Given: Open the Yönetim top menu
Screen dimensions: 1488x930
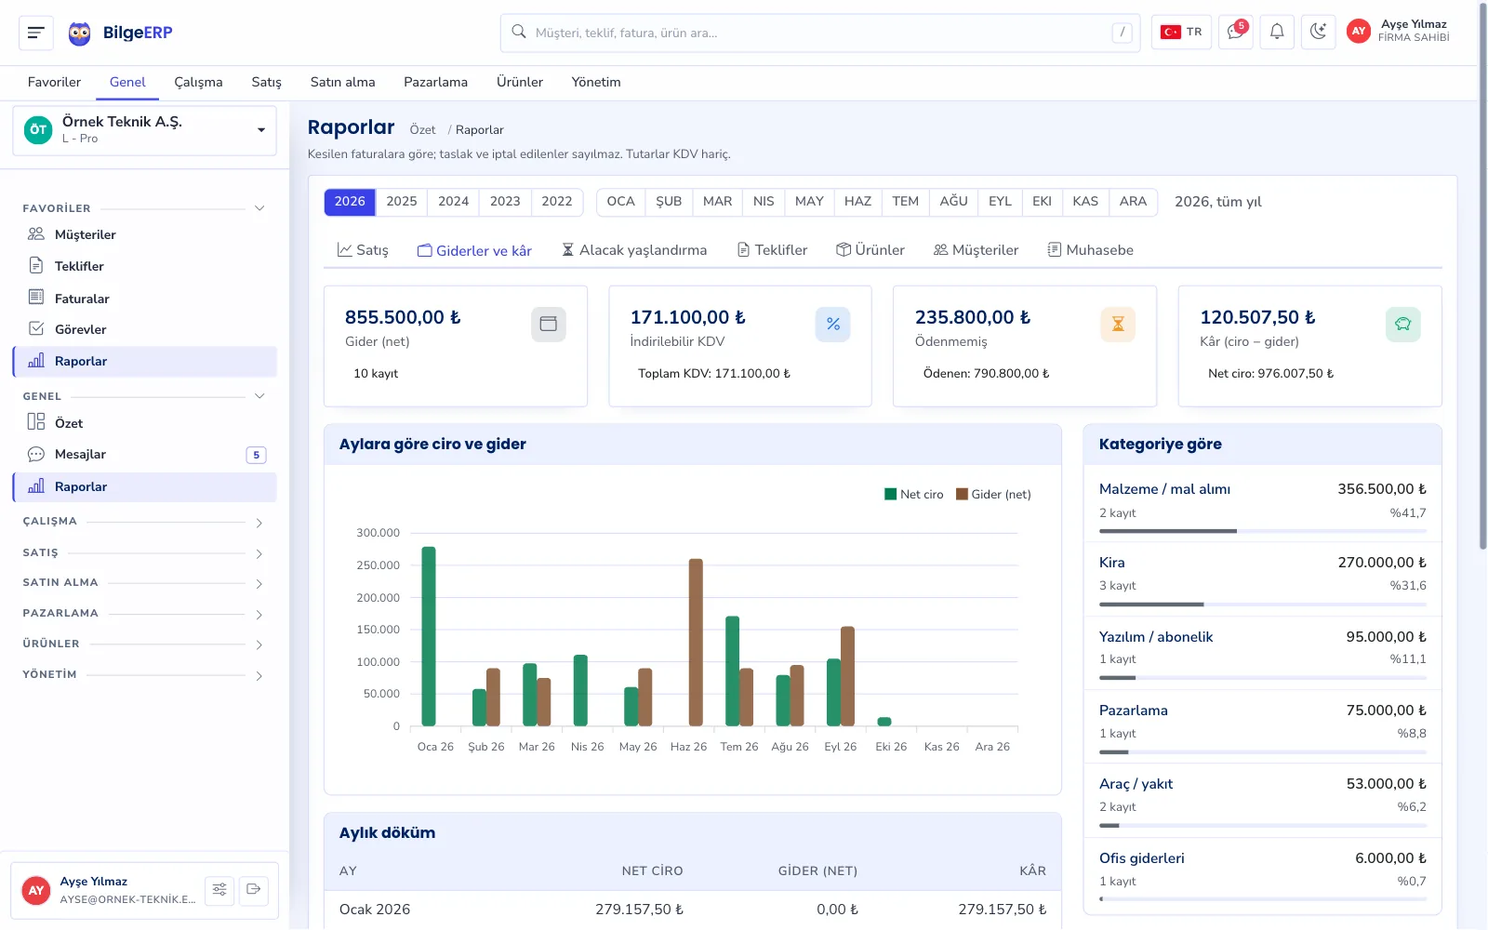Looking at the screenshot, I should coord(596,82).
